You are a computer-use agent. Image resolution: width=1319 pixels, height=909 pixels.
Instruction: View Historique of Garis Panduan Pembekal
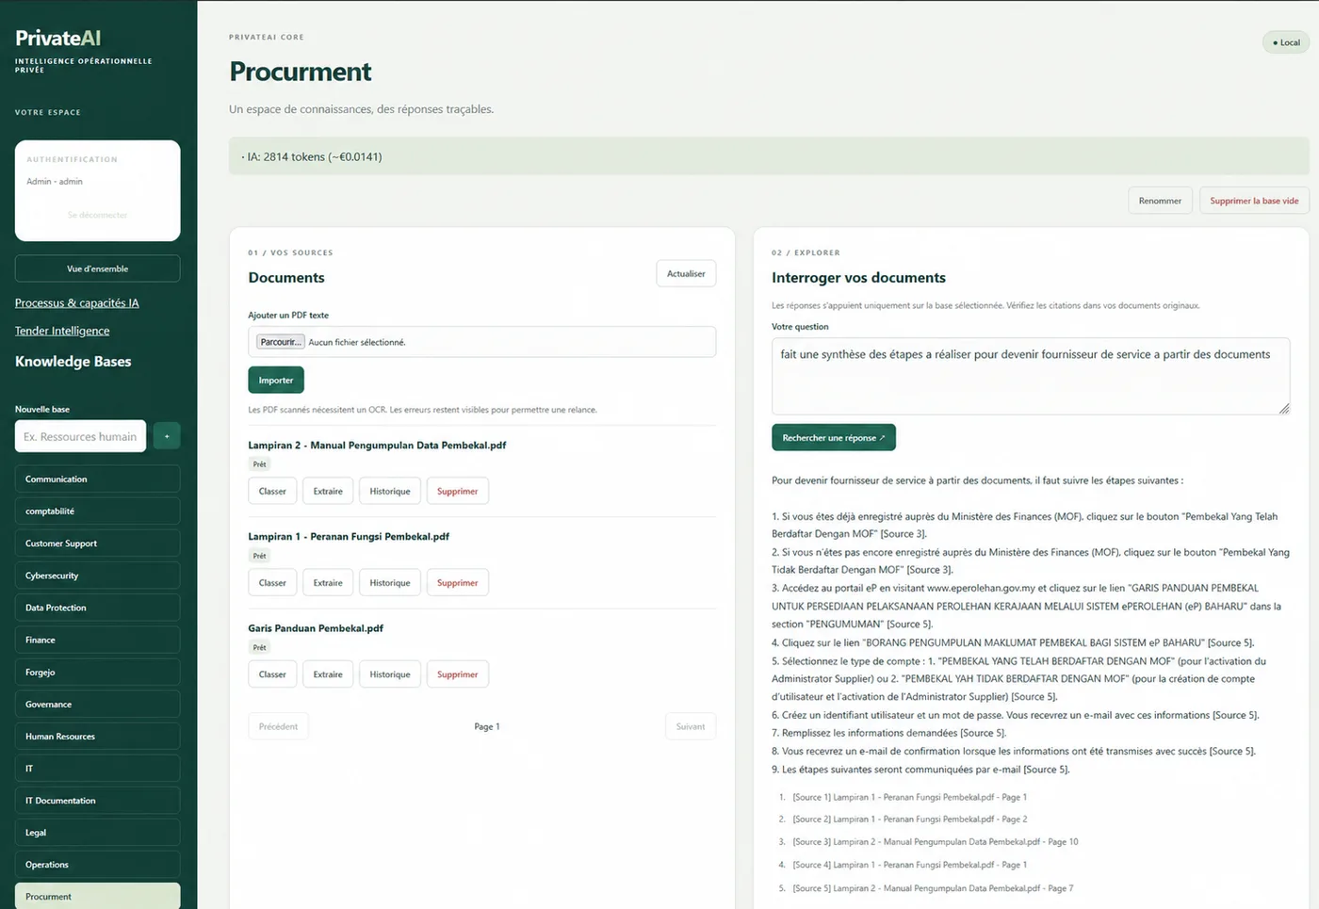[x=390, y=674]
